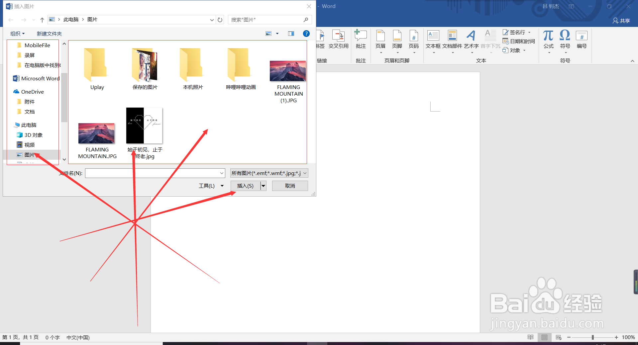Viewport: 638px width, 345px height.
Task: Expand the 插入(S) button's dropdown arrow
Action: tap(263, 186)
